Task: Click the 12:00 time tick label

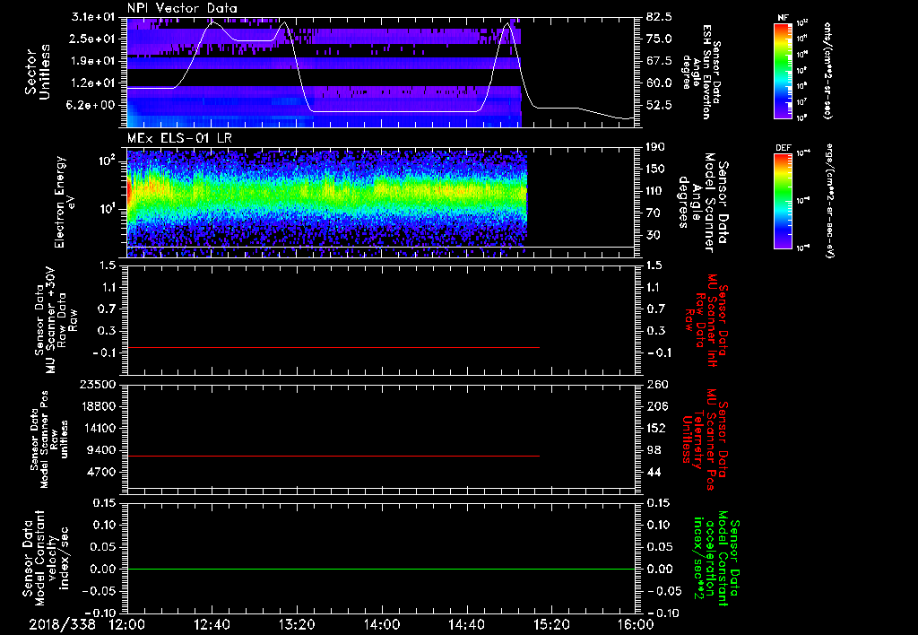Action: (x=127, y=624)
